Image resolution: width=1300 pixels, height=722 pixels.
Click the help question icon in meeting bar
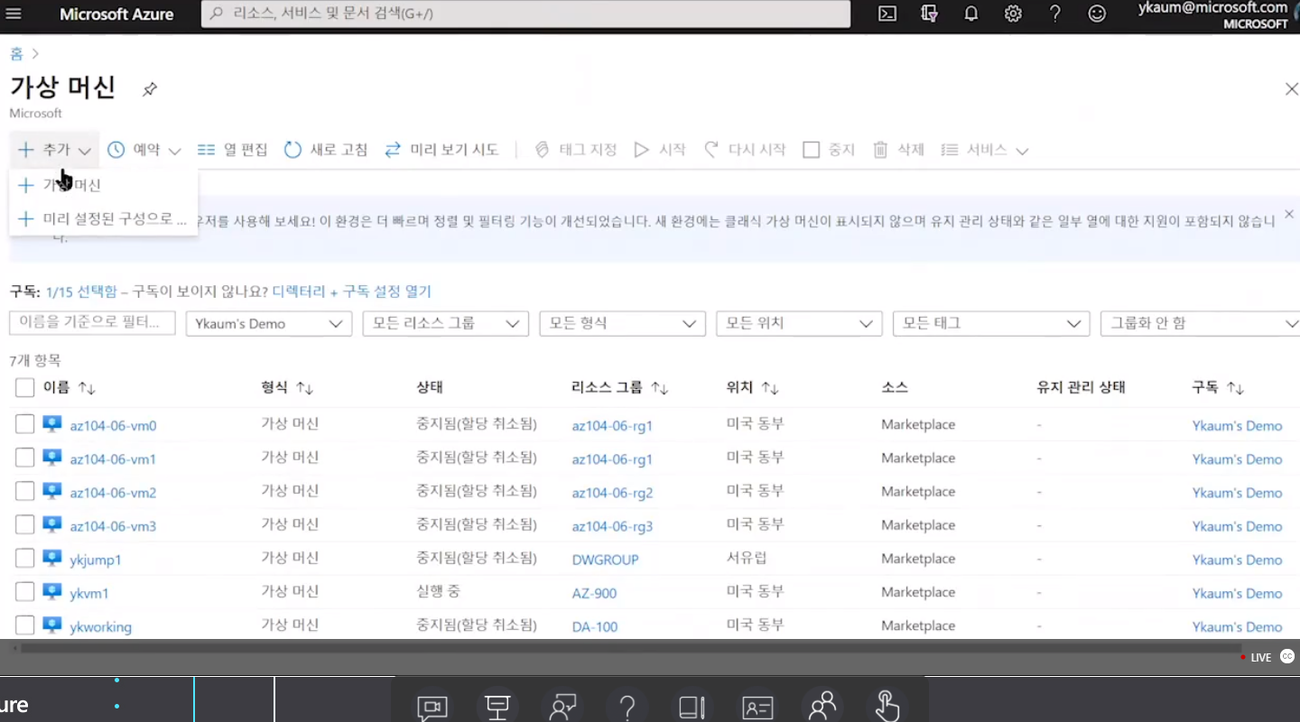click(x=627, y=707)
